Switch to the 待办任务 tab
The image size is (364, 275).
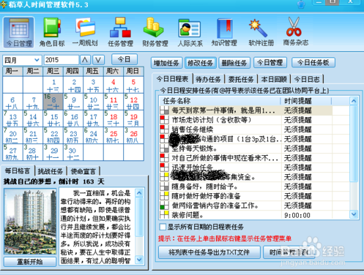(x=208, y=79)
